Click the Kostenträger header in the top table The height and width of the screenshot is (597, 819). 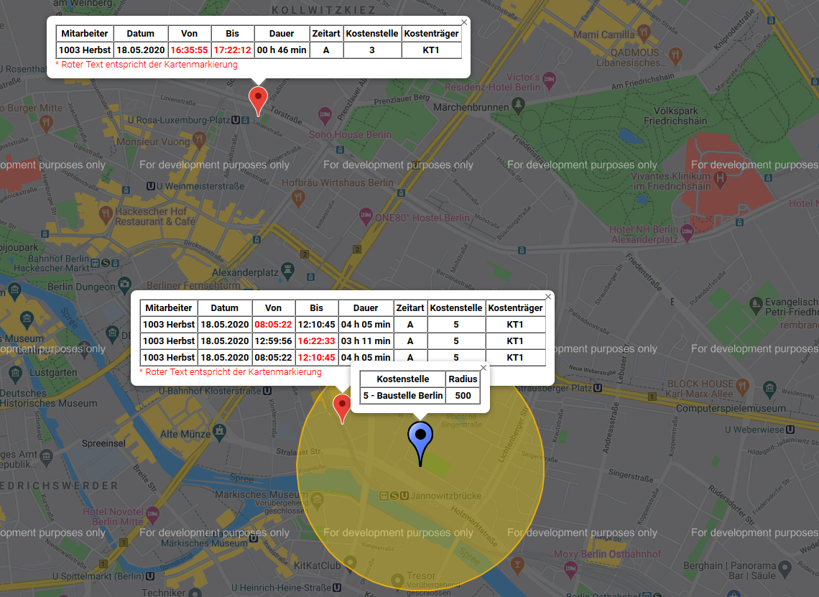click(431, 34)
